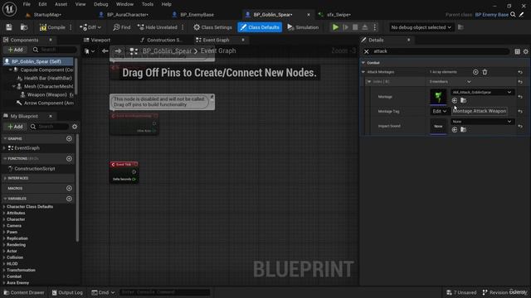This screenshot has height=298, width=531.
Task: Add new item in My Blueprint panel
Action: 15,127
